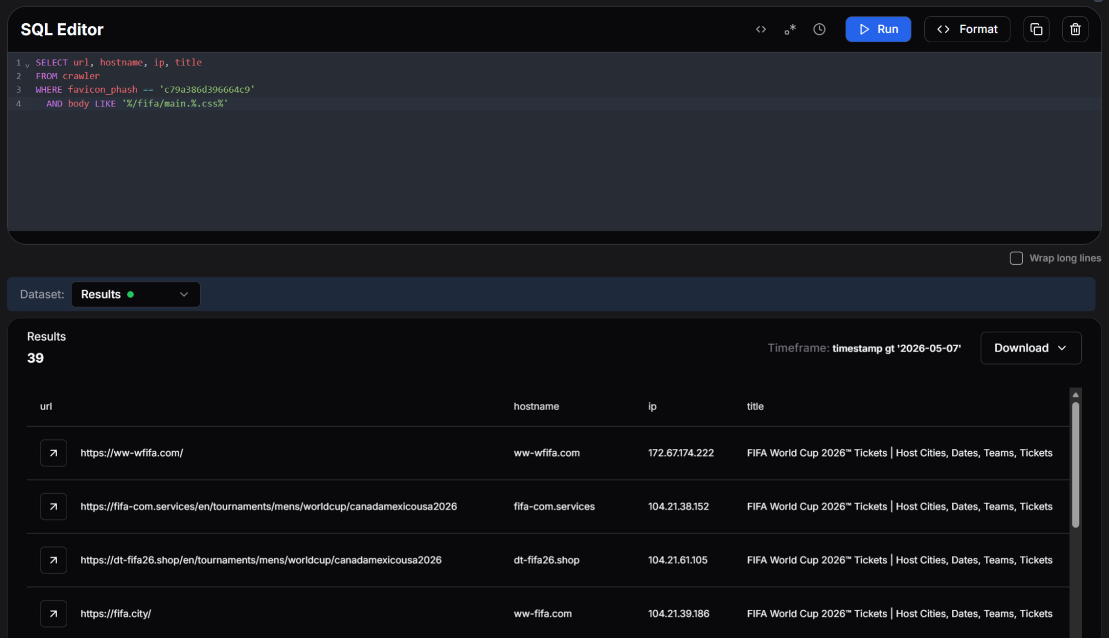Select the https://ww-wfifa.com/ url text

click(132, 453)
